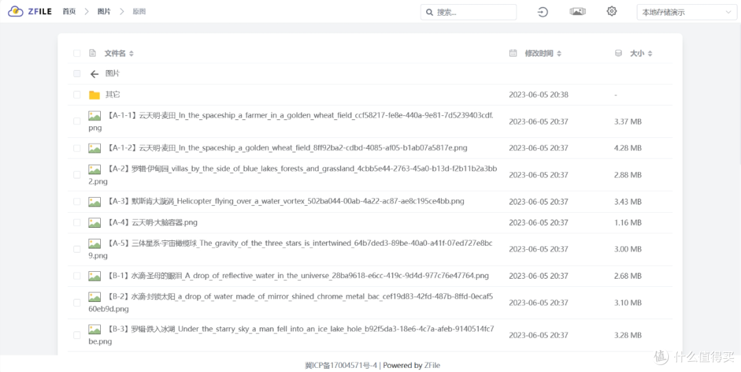Go to 首页 breadcrumb
This screenshot has width=741, height=372.
point(69,12)
